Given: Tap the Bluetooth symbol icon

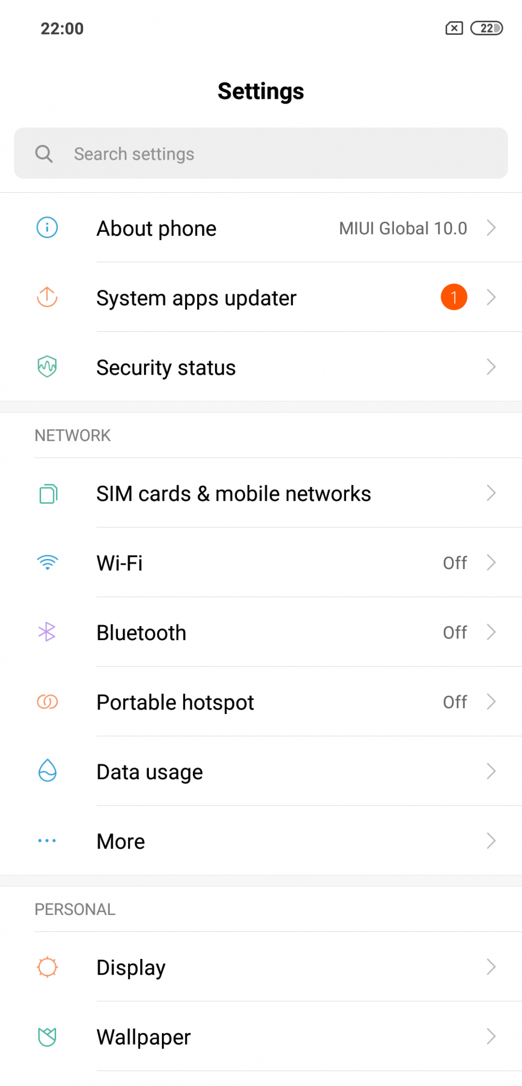Looking at the screenshot, I should point(47,632).
